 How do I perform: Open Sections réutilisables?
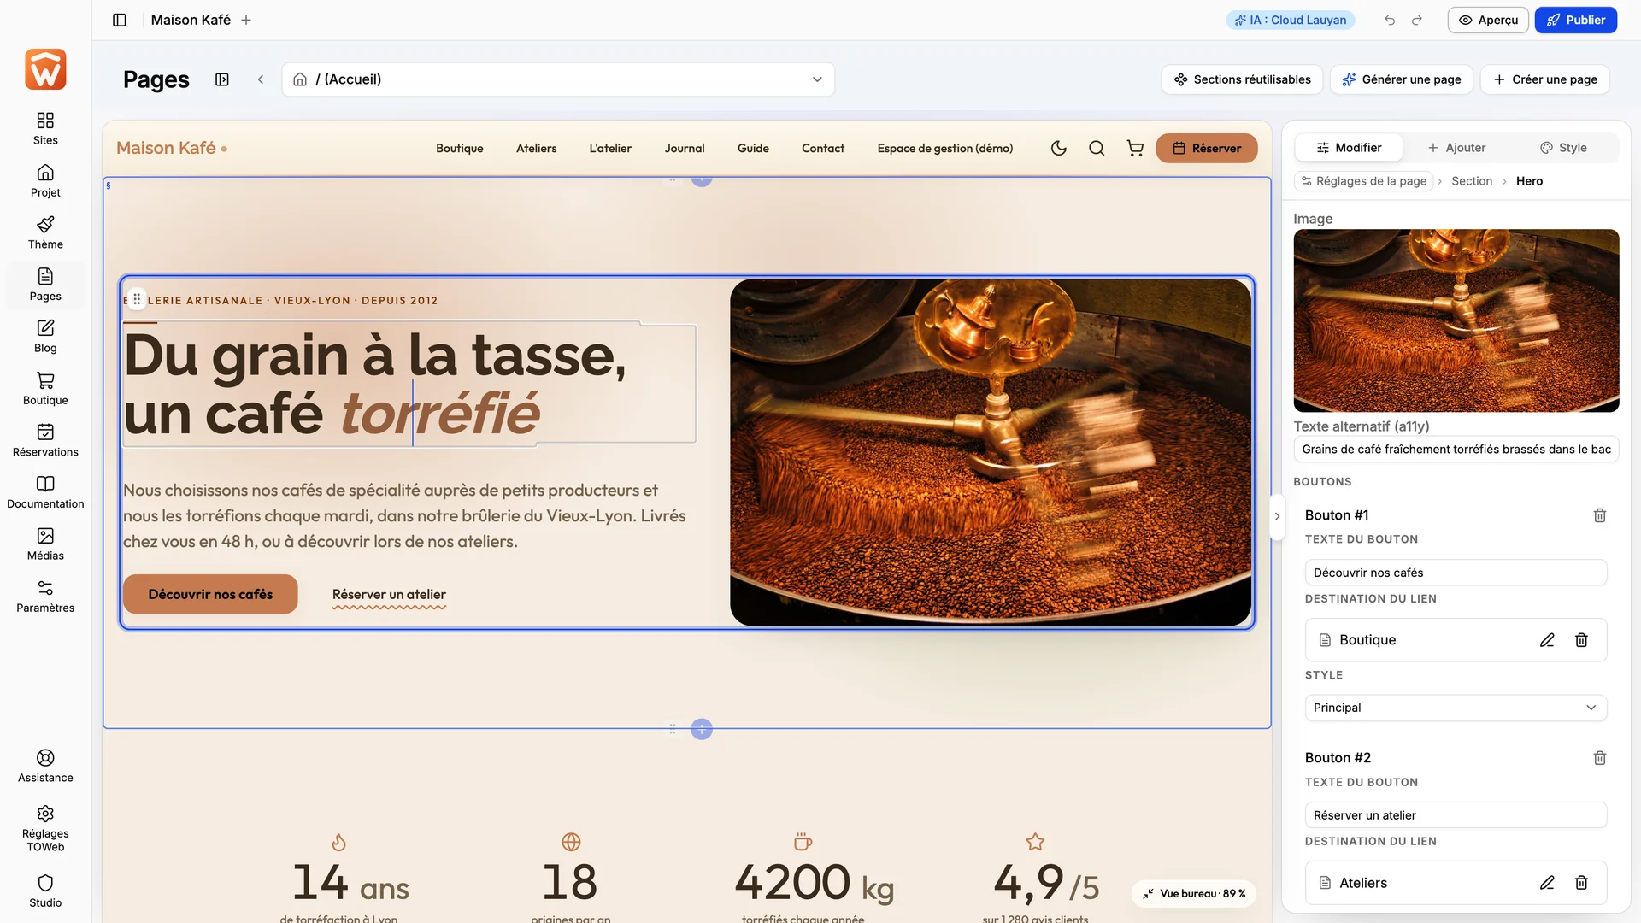[x=1242, y=79]
